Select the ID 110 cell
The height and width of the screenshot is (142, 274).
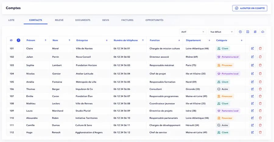[12, 118]
